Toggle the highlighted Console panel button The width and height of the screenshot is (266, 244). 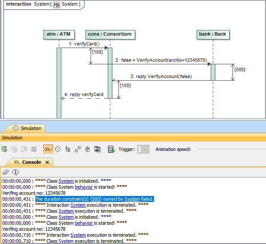tap(48, 149)
